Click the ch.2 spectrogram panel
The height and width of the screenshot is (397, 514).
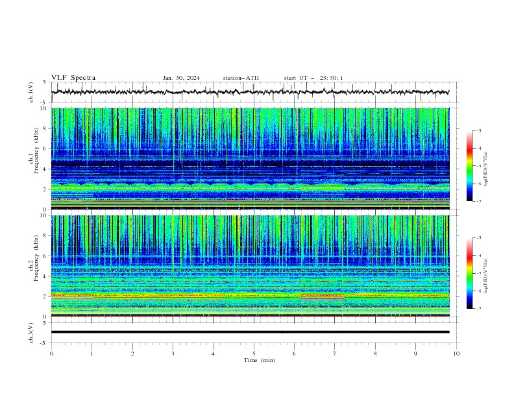(250, 266)
